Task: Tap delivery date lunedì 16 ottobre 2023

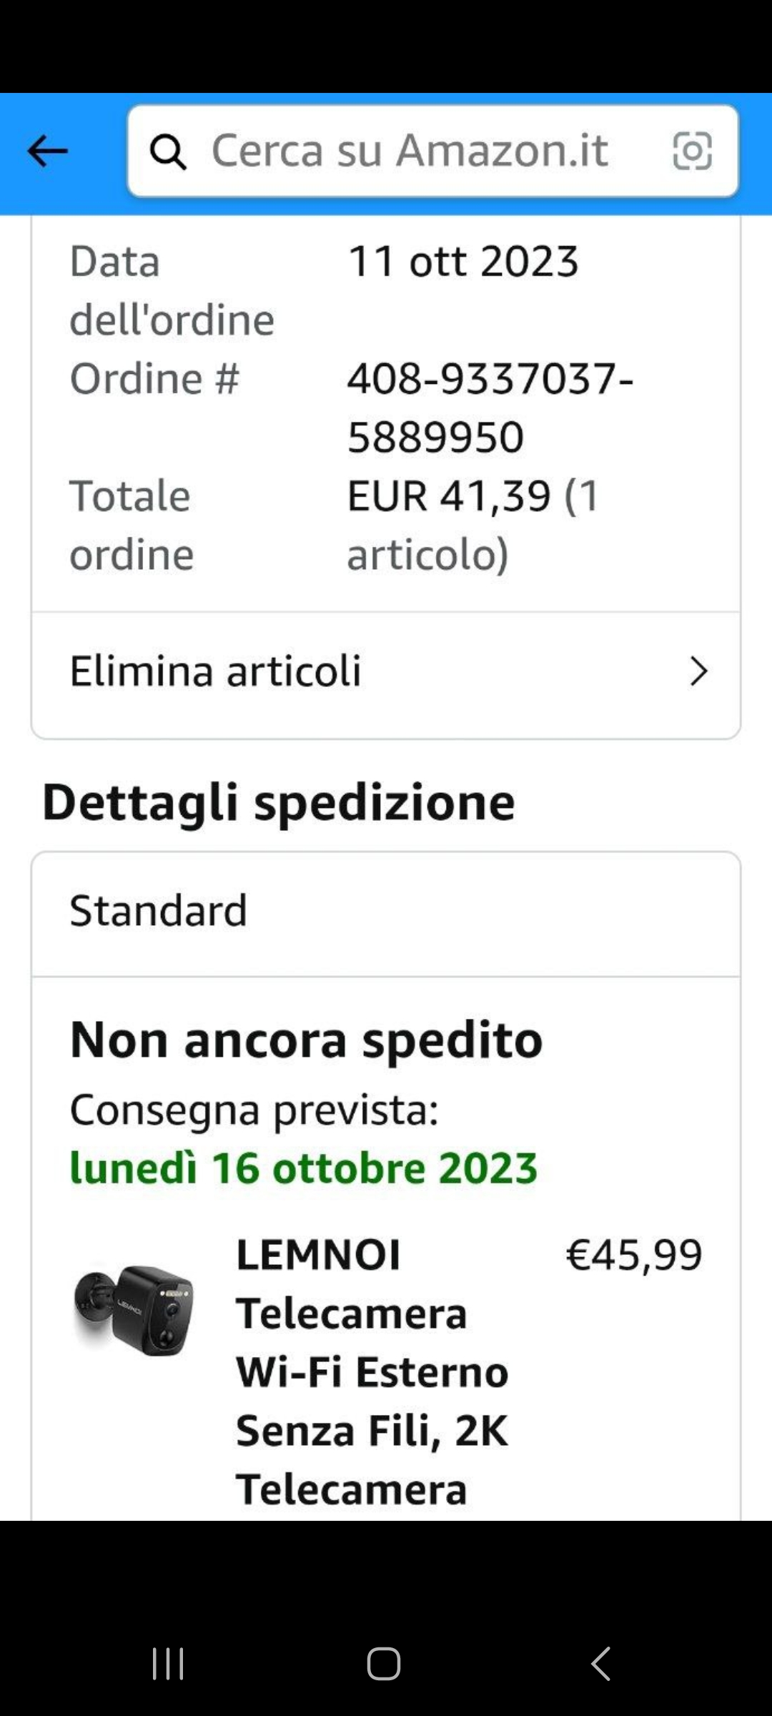Action: click(x=304, y=1168)
